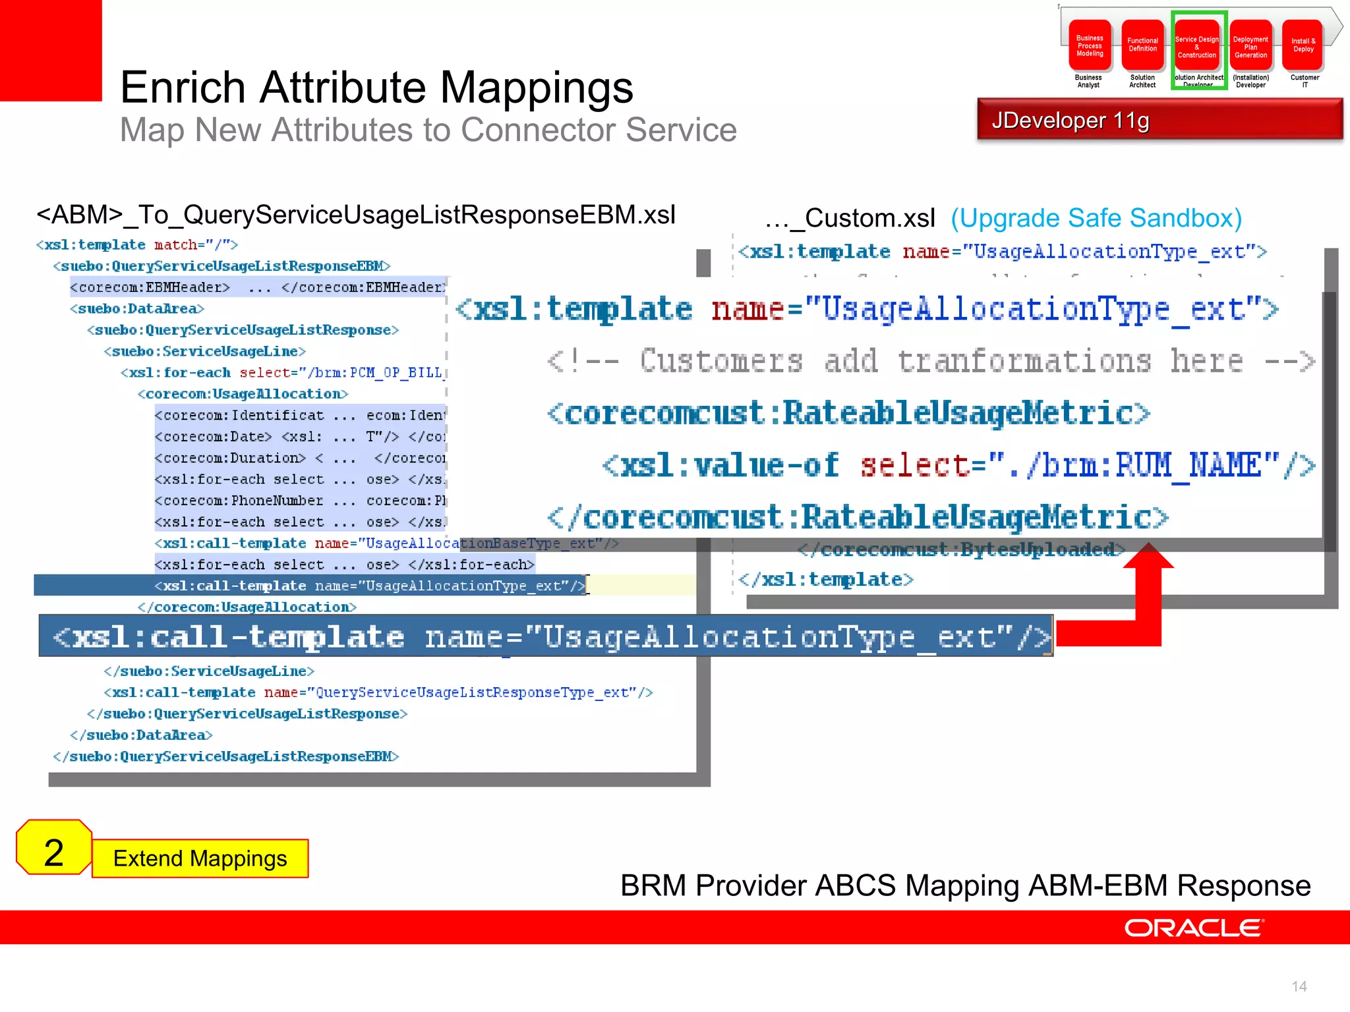1350x1012 pixels.
Task: Select the yellow Extend Mappings label
Action: click(200, 858)
